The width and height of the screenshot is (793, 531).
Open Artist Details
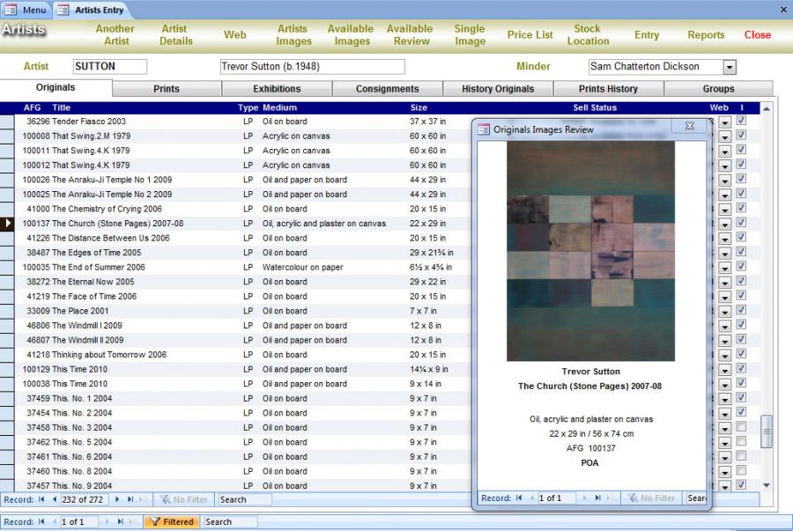coord(175,35)
